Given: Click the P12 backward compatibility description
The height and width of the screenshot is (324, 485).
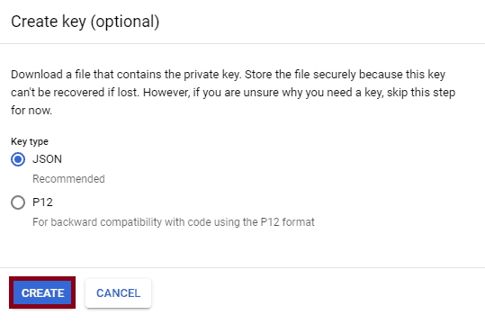Looking at the screenshot, I should point(174,222).
